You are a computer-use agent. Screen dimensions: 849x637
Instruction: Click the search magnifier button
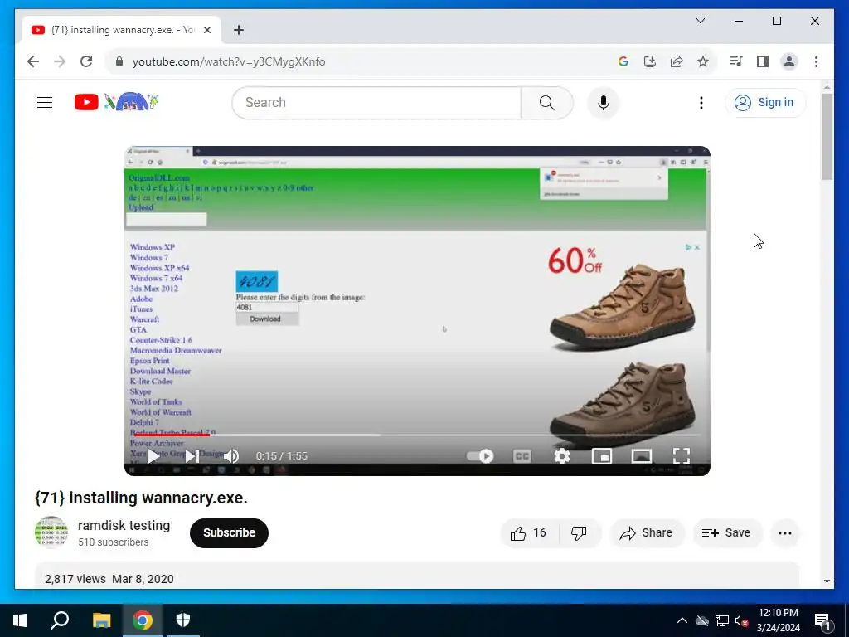547,102
